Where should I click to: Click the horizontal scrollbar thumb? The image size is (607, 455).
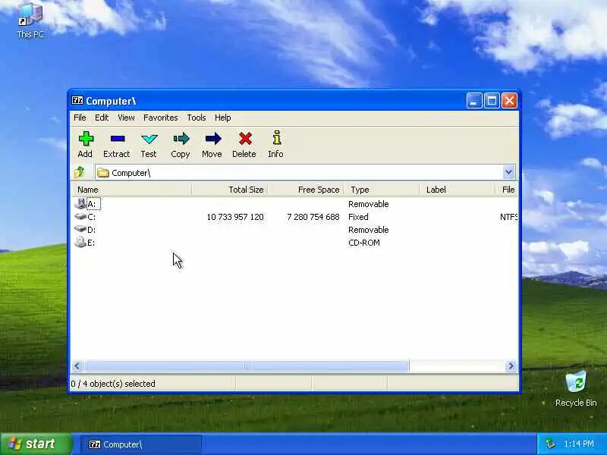coord(246,366)
